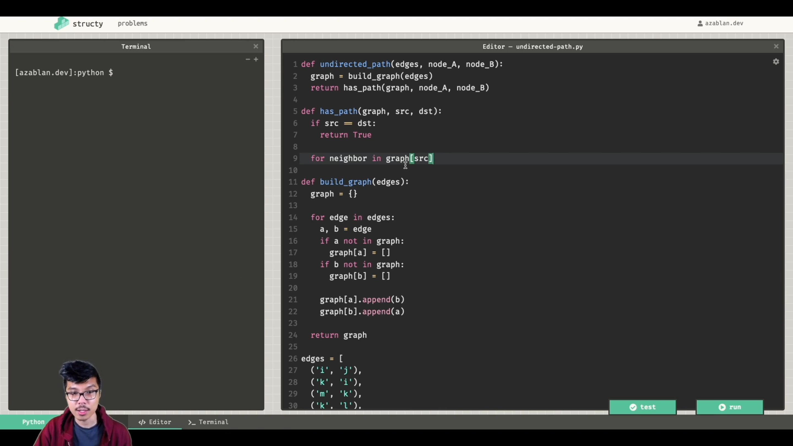Screen dimensions: 793x446
Task: Increase terminal font size with plus icon
Action: pyautogui.click(x=256, y=59)
